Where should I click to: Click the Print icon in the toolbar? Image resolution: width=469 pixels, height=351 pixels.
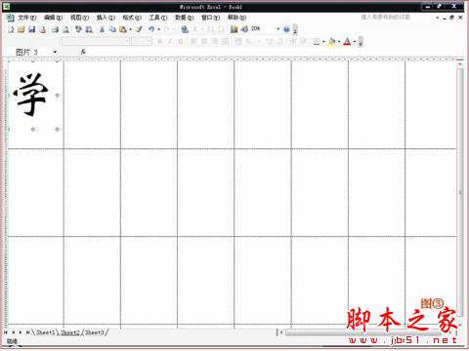[x=55, y=29]
